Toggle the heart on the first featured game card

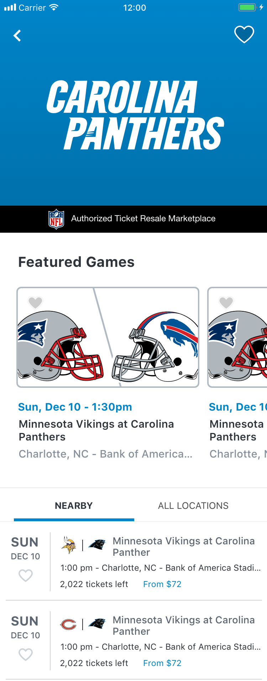coord(36,303)
